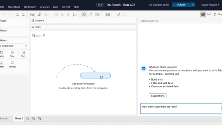The width and height of the screenshot is (222, 125).
Task: Expand the Automatic mark type dropdown
Action: 14,46
